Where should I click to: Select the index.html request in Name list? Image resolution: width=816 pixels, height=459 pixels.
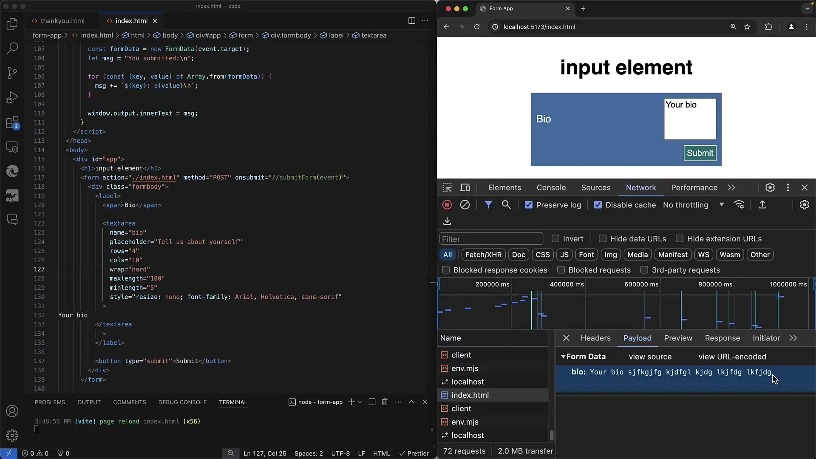click(x=470, y=394)
